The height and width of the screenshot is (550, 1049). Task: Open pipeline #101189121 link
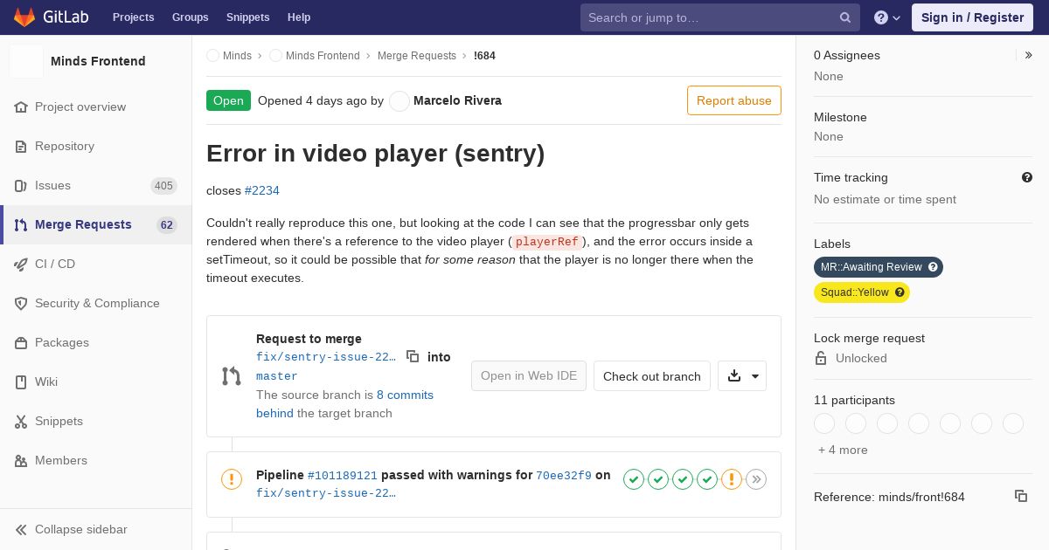[343, 476]
